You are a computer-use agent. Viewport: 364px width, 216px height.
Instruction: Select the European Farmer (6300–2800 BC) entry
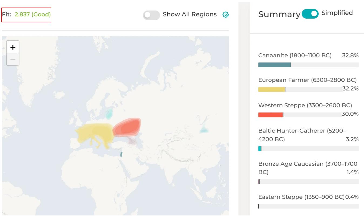[x=307, y=80]
